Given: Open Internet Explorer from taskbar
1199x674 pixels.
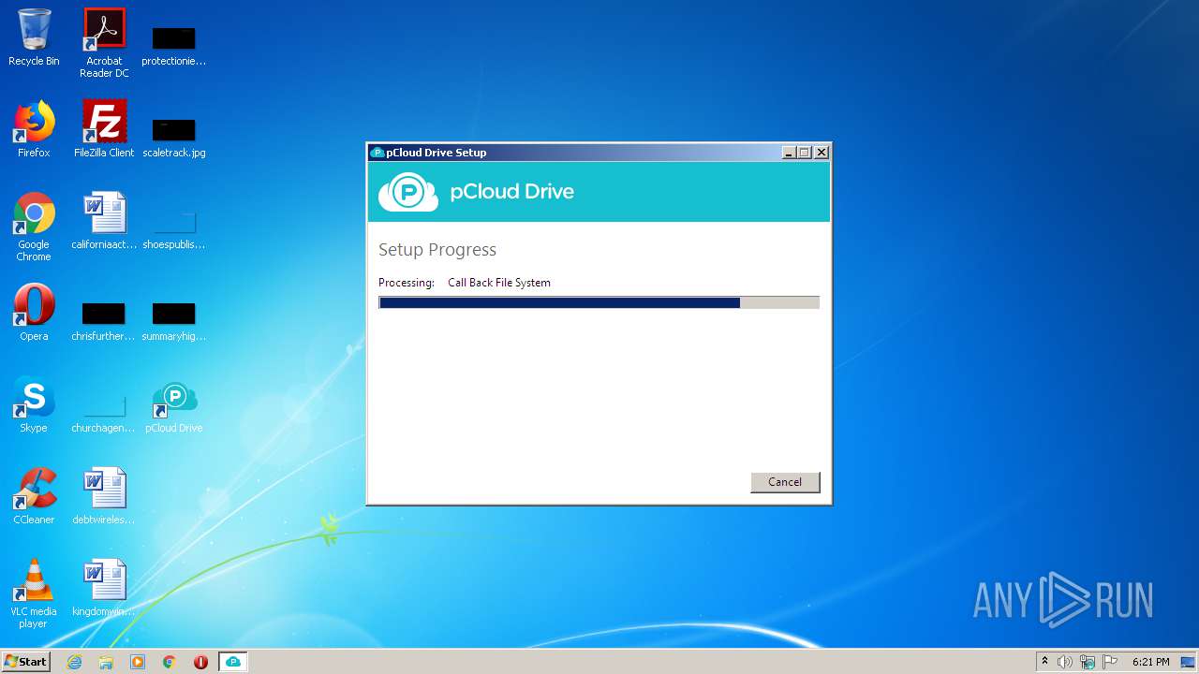Looking at the screenshot, I should click(75, 662).
